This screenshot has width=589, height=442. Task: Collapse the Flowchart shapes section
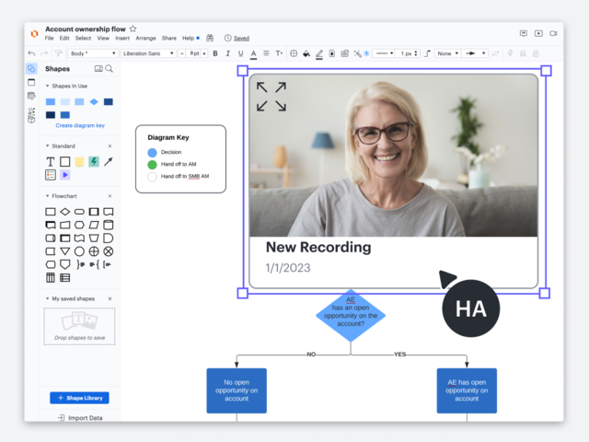[48, 195]
